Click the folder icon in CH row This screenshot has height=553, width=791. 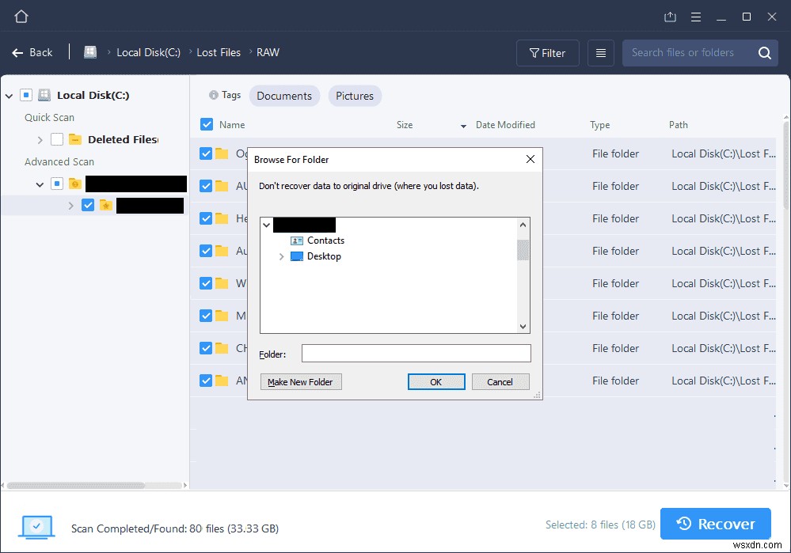(x=222, y=348)
